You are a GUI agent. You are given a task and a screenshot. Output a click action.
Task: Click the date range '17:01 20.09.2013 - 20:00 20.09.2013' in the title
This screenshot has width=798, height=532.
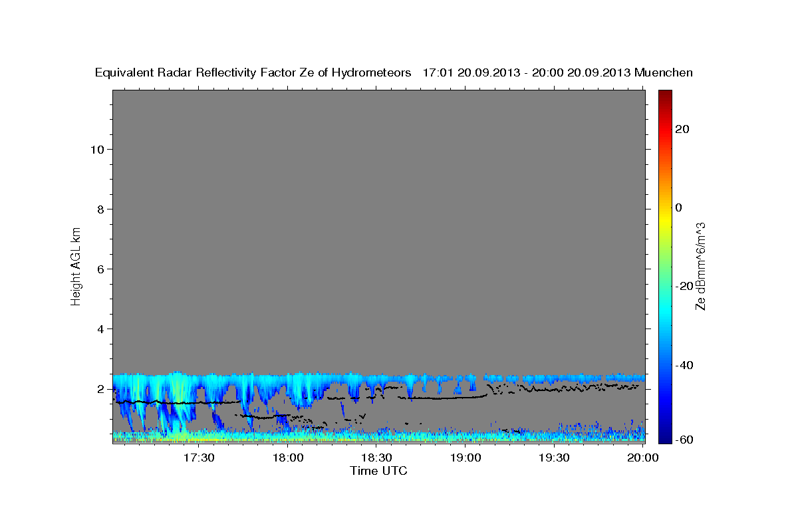(x=526, y=73)
